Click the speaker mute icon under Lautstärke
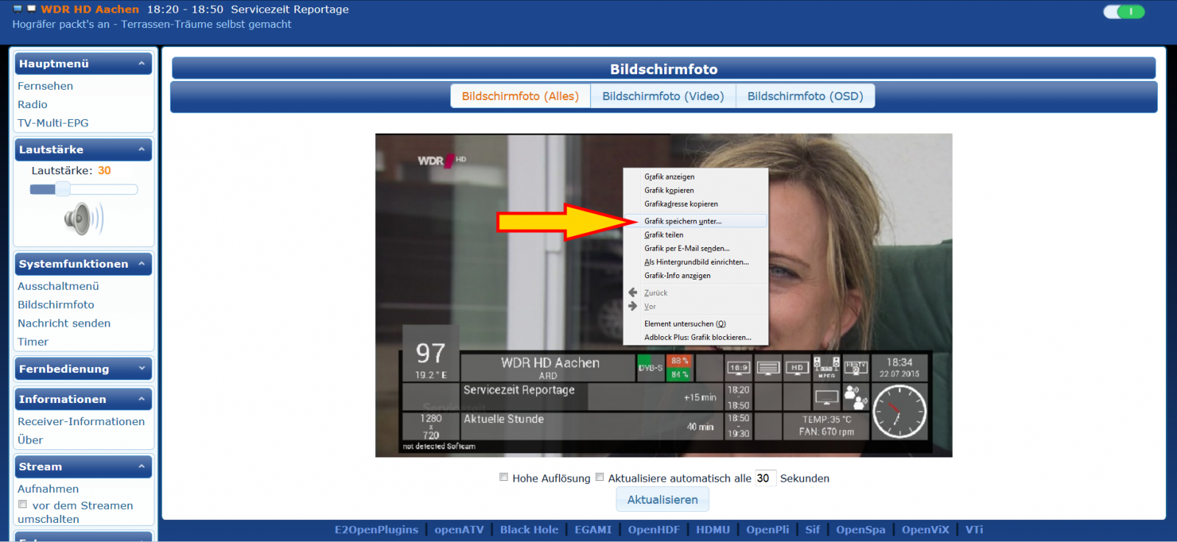 pyautogui.click(x=83, y=218)
